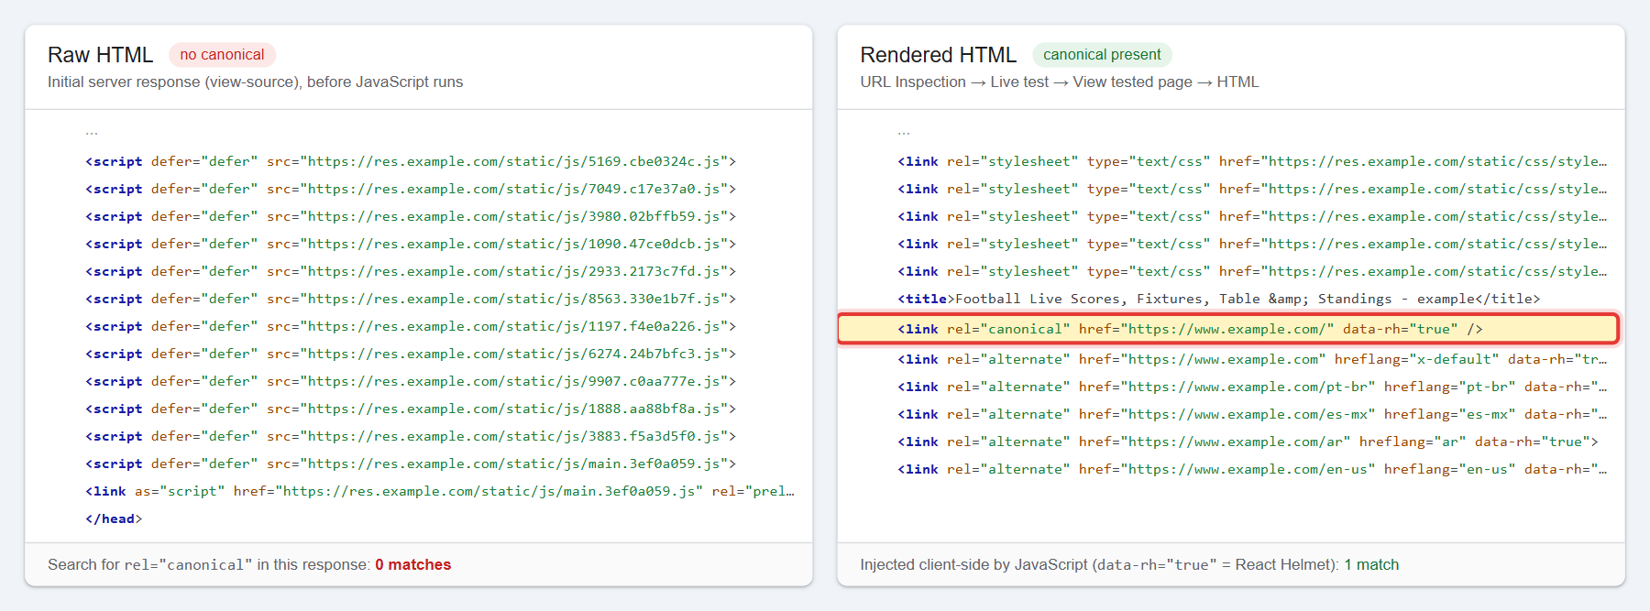Click the alternate link with hreflang pt-br
The width and height of the screenshot is (1650, 611).
coord(1252,387)
